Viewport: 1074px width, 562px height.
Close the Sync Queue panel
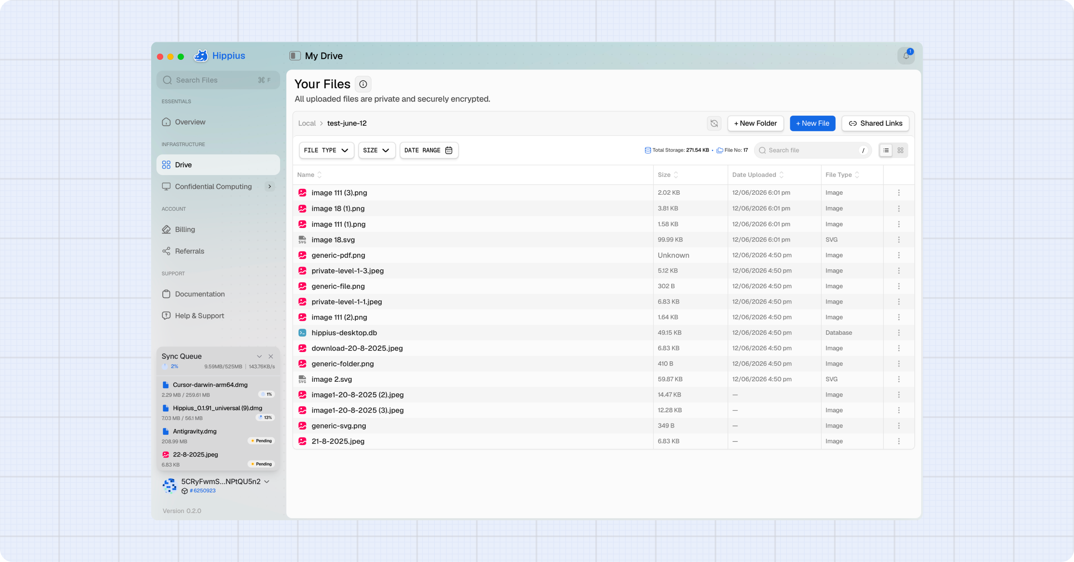tap(271, 356)
